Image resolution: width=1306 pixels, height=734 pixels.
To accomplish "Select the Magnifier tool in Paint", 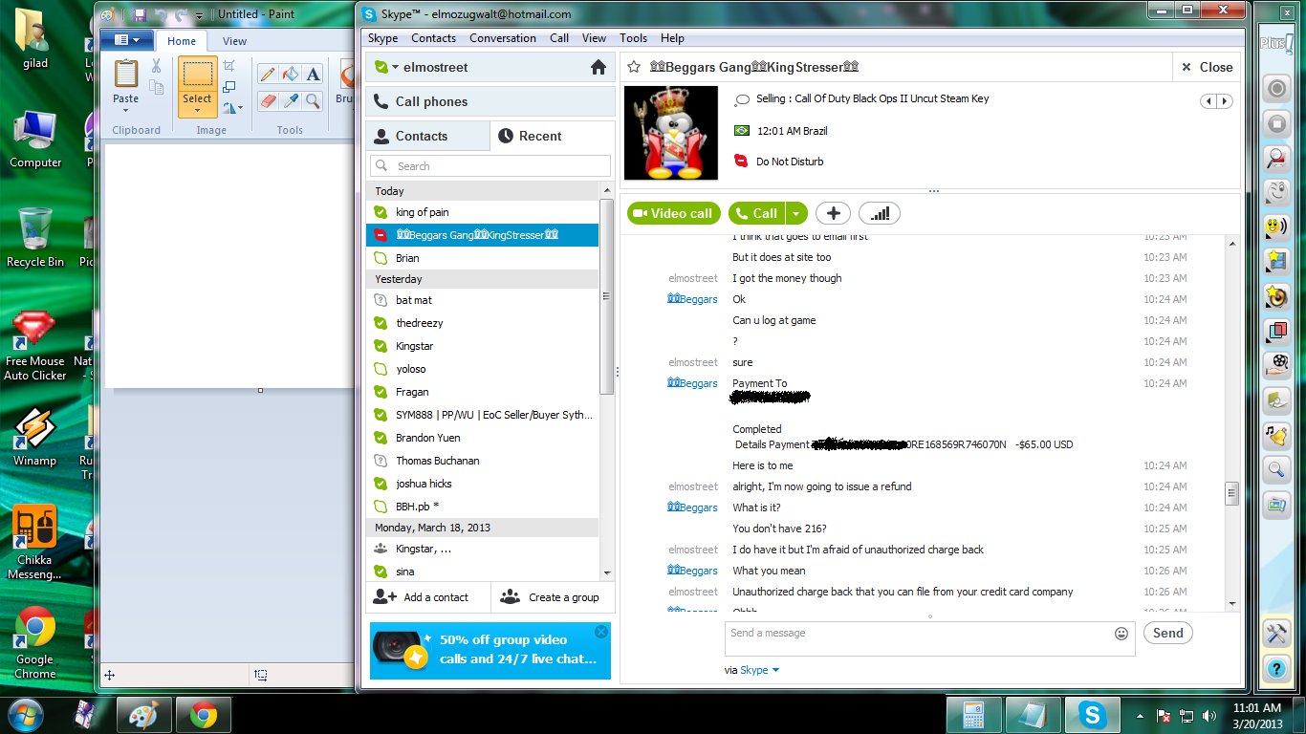I will tap(313, 100).
